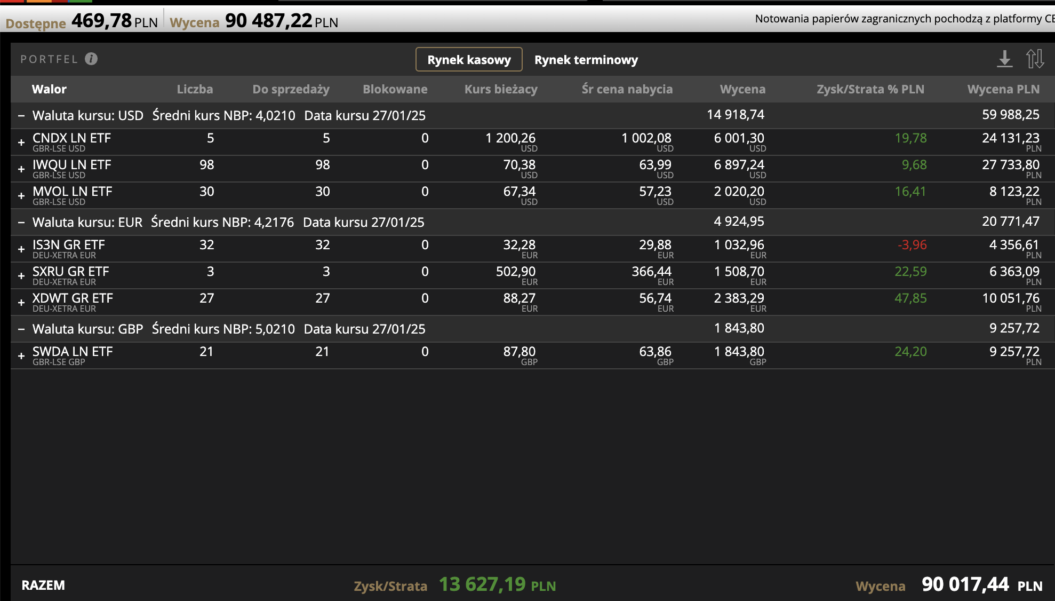Expand the IS3N GR ETF row
The height and width of the screenshot is (601, 1055).
pos(21,249)
